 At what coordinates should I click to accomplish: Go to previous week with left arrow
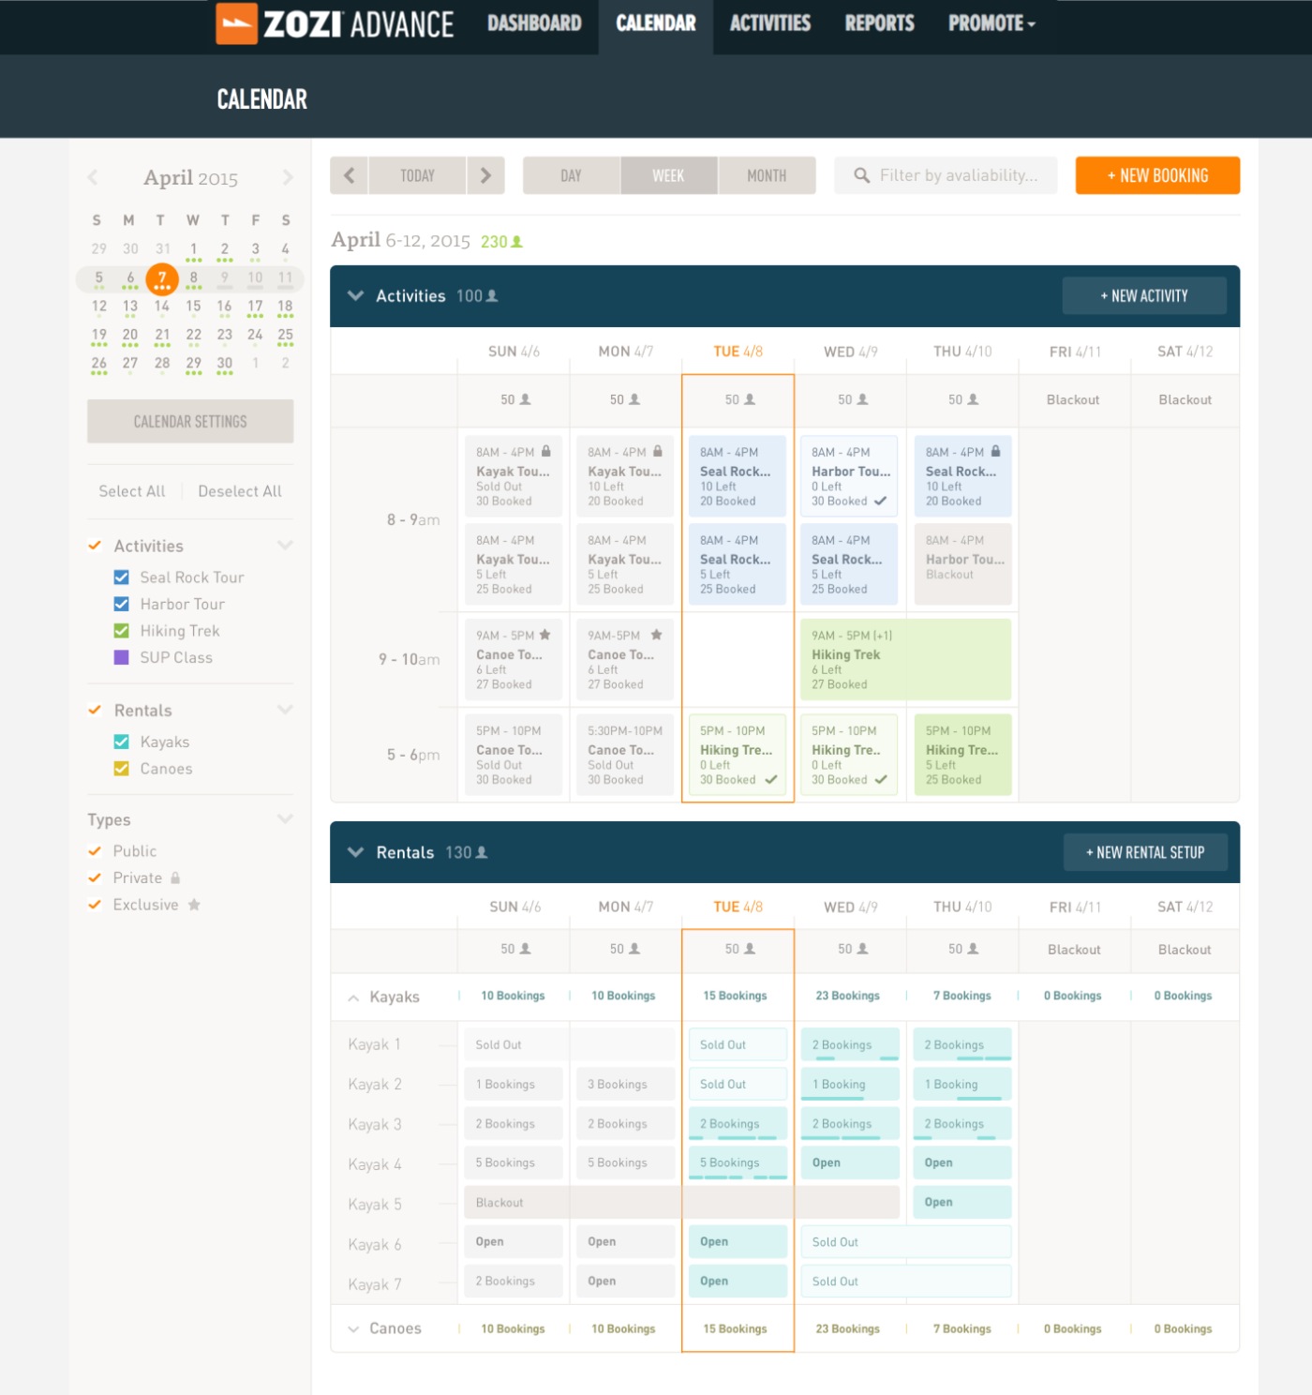[x=350, y=175]
